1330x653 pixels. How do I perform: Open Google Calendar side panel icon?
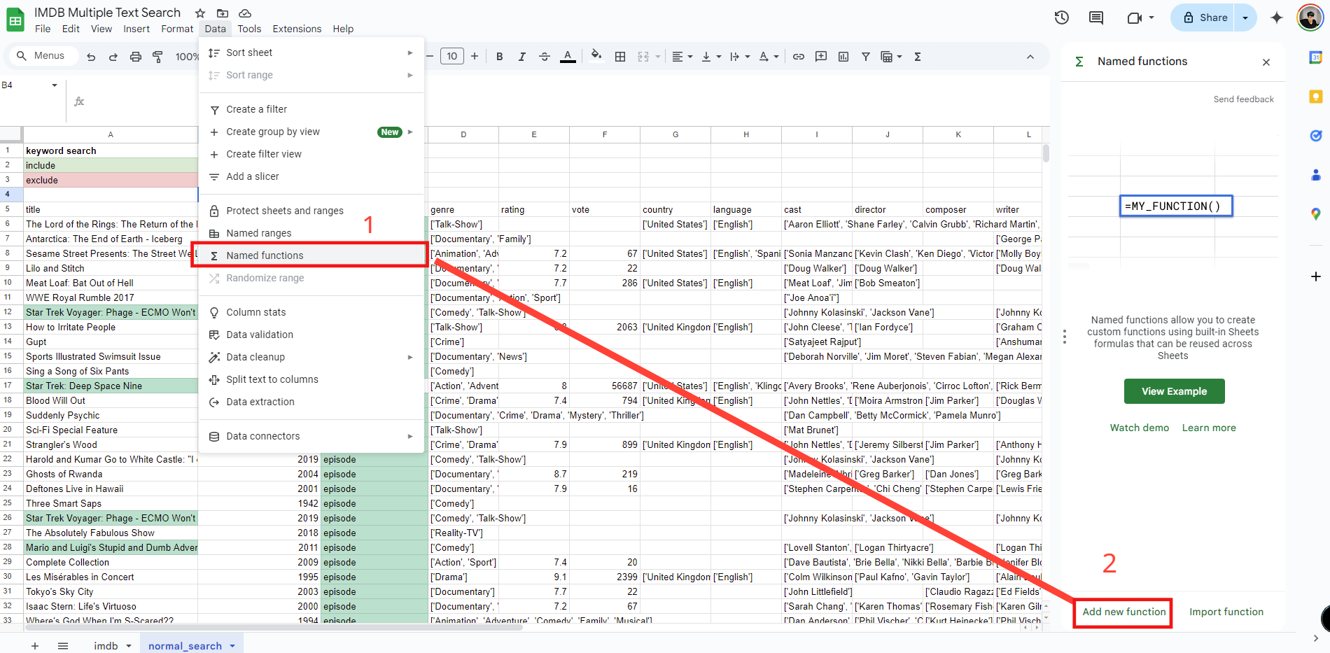[x=1316, y=57]
